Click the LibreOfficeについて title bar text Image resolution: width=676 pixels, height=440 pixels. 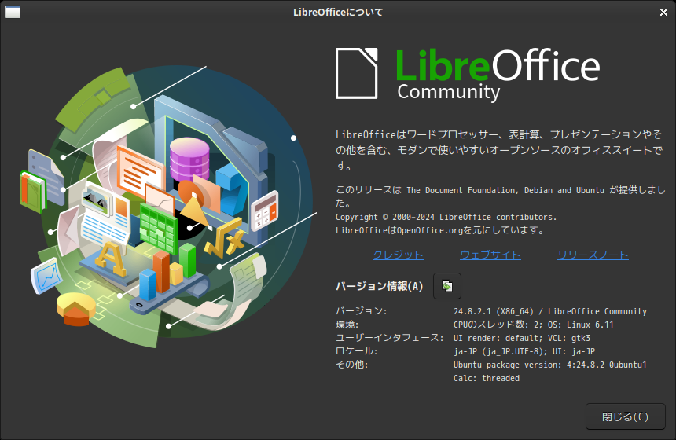[338, 12]
